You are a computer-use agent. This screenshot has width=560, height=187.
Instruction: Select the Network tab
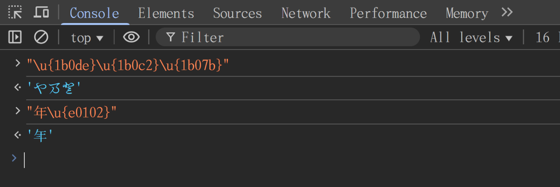(306, 13)
